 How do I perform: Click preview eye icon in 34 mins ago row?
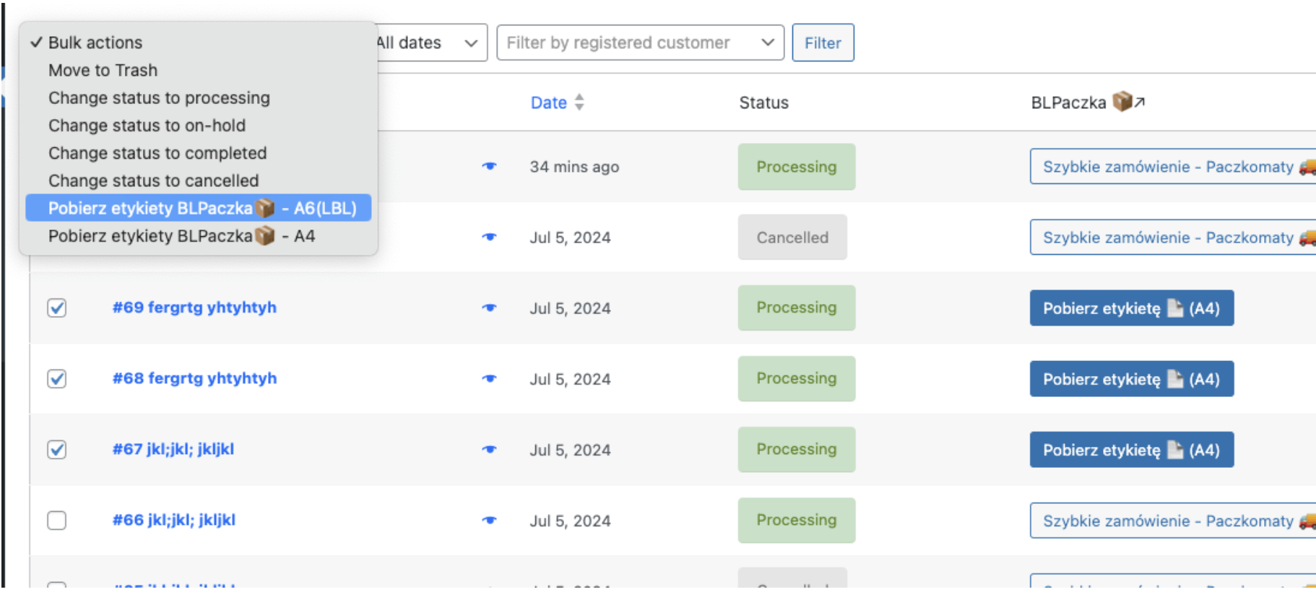point(490,166)
